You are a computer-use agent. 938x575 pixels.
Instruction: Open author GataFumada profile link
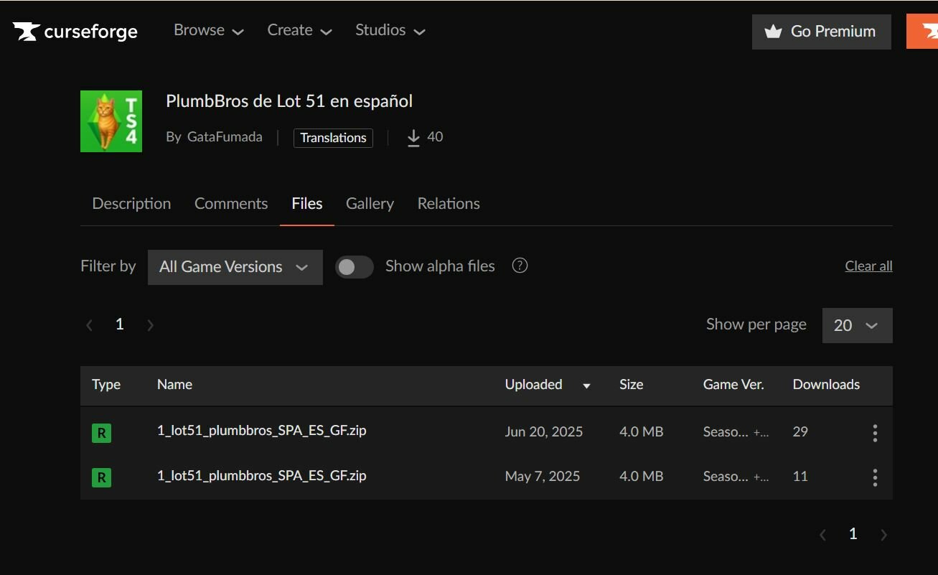coord(225,137)
